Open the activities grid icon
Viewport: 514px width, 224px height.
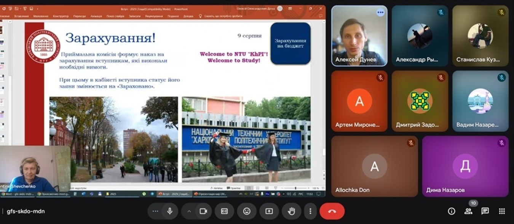pos(502,211)
